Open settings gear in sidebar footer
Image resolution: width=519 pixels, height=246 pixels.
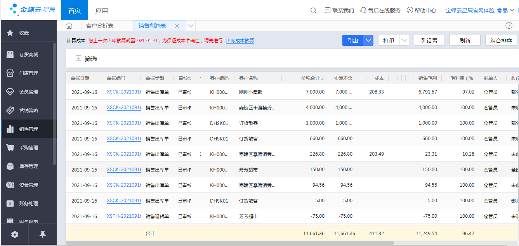click(15, 234)
